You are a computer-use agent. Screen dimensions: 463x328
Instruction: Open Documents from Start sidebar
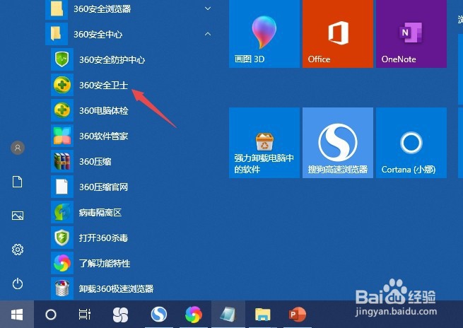coord(18,182)
